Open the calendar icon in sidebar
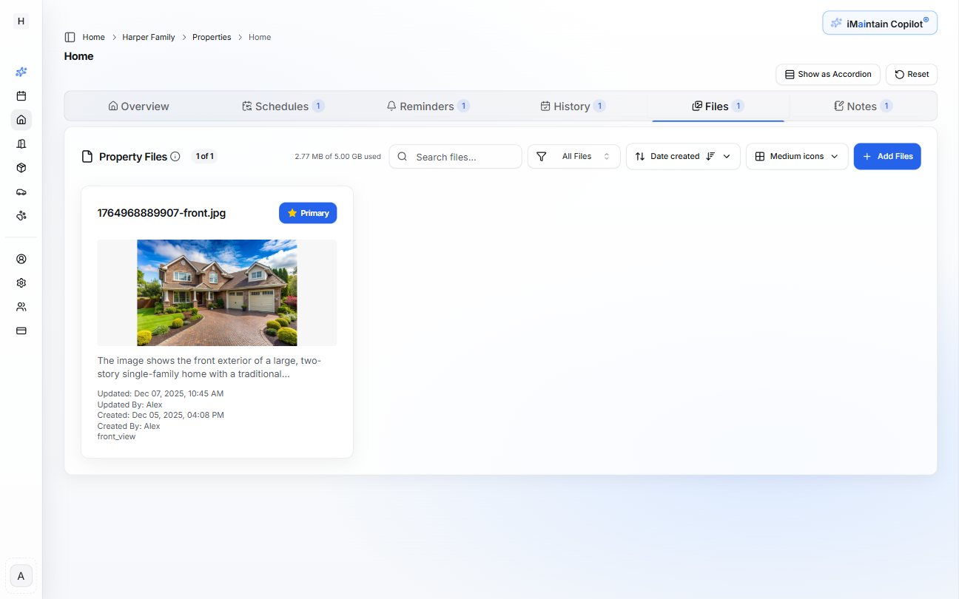The width and height of the screenshot is (959, 599). point(21,96)
